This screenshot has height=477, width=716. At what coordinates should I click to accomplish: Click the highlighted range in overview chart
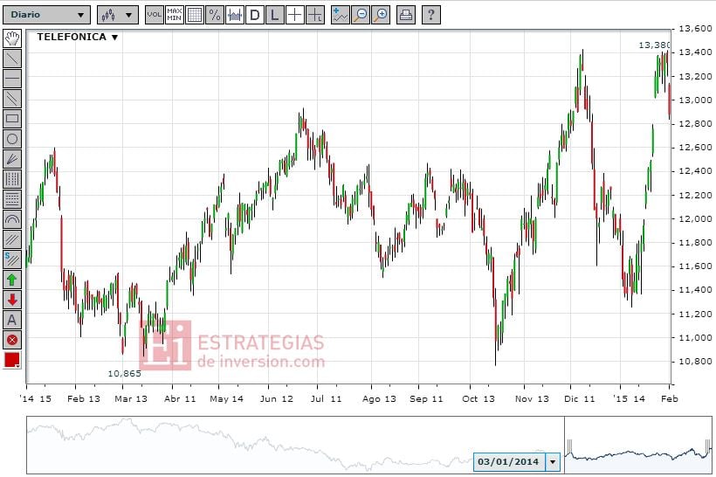pyautogui.click(x=638, y=445)
